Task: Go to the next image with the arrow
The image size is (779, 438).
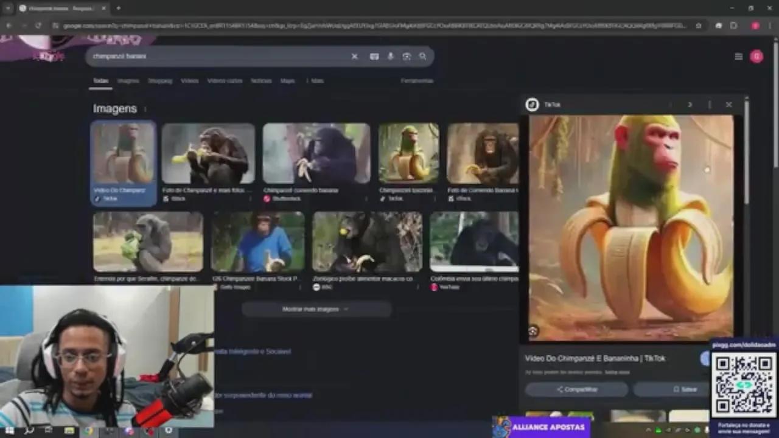Action: [x=690, y=105]
